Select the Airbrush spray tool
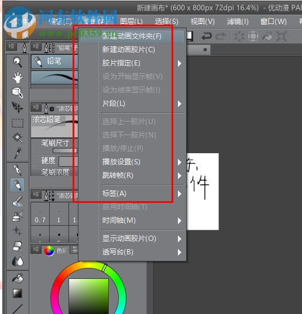The height and width of the screenshot is (314, 302). coord(18,216)
